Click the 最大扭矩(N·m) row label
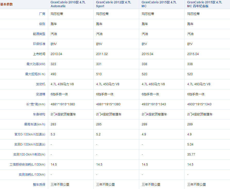230x189 pixels. pyautogui.click(x=35, y=74)
